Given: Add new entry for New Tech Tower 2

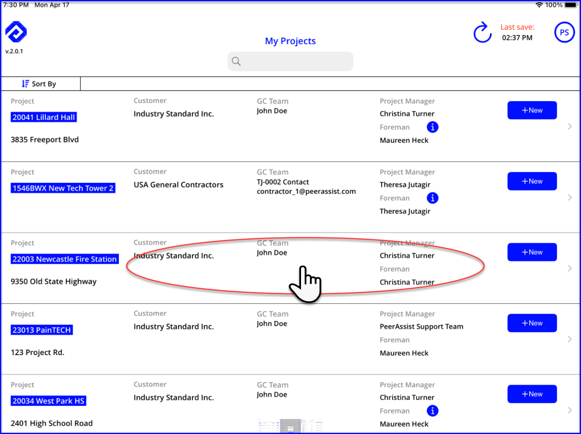Looking at the screenshot, I should (x=532, y=181).
